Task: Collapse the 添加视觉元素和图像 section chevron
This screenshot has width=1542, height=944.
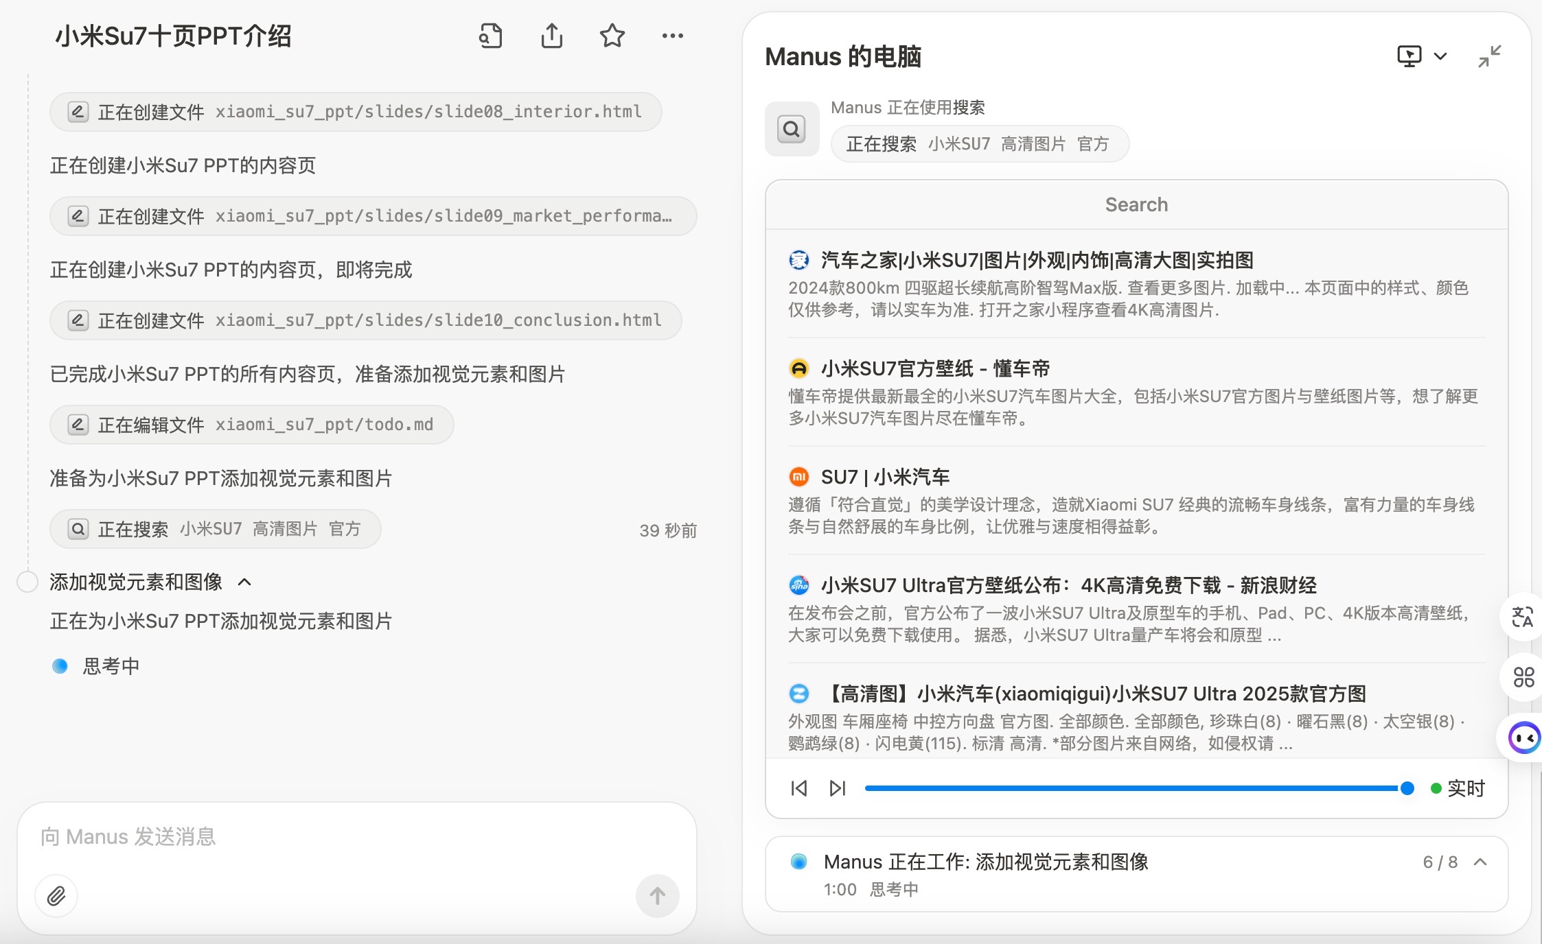Action: point(244,582)
